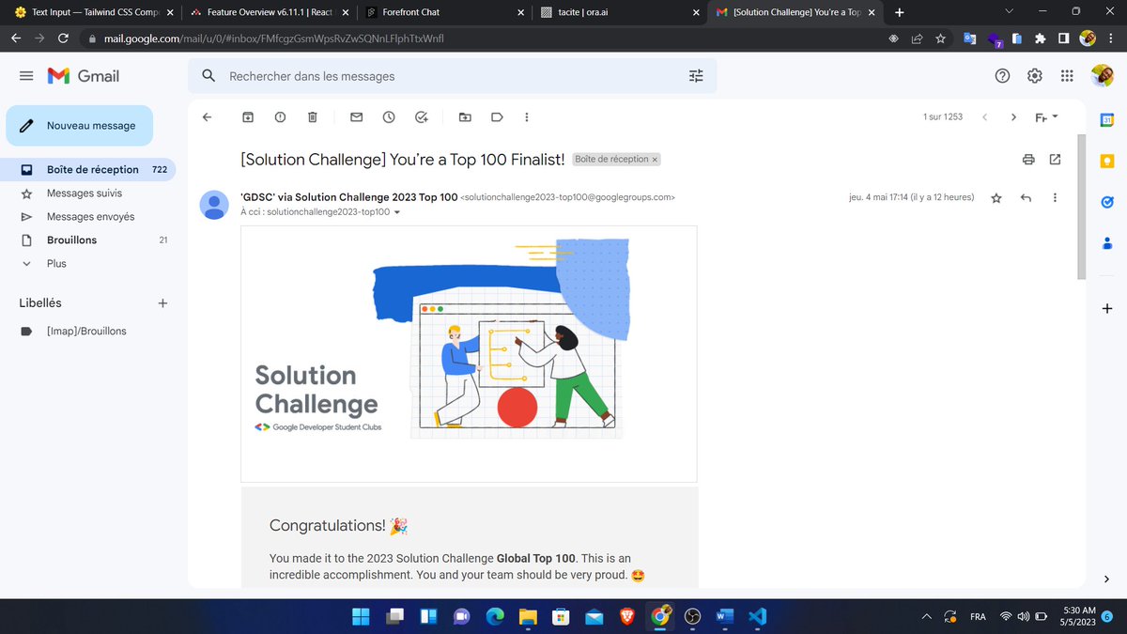The image size is (1127, 634).
Task: Delete this email with trash icon
Action: click(312, 116)
